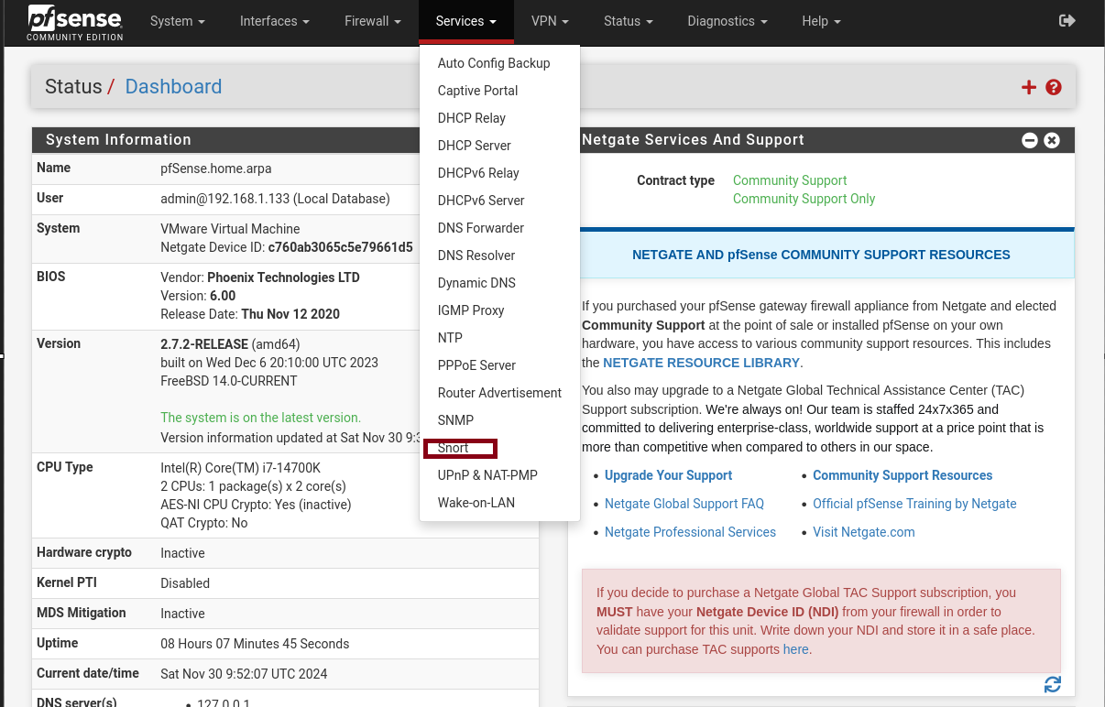Click the System Information widget header
The width and height of the screenshot is (1105, 707).
[224, 140]
